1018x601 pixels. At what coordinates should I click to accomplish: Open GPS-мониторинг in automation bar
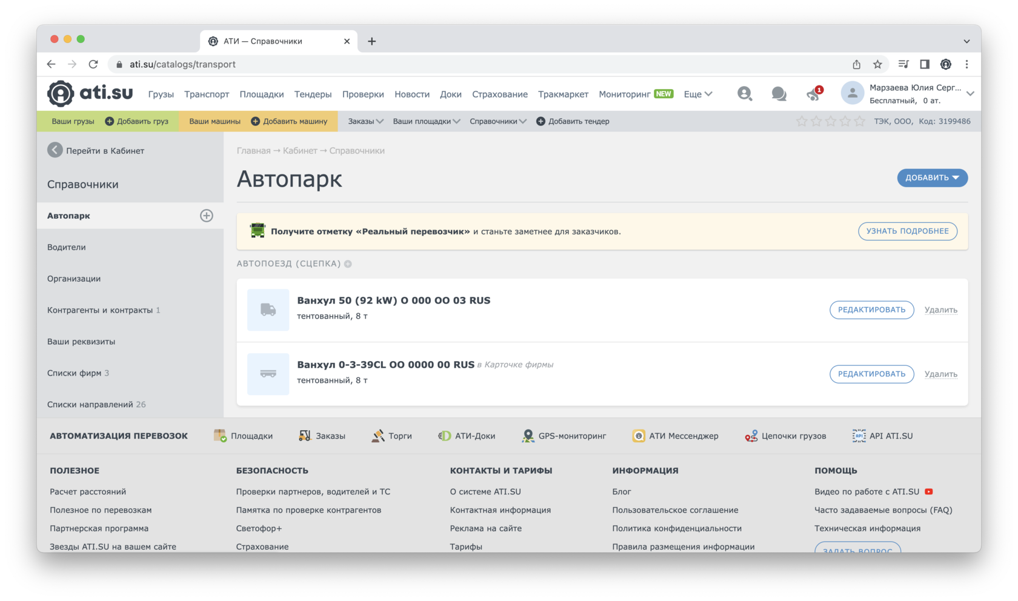pos(564,436)
